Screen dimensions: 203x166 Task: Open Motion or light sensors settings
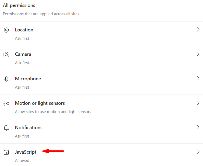(101, 107)
